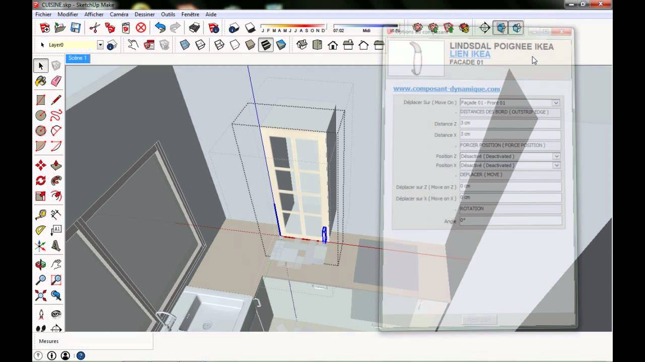
Task: Select the Make Component tool
Action: point(56,65)
